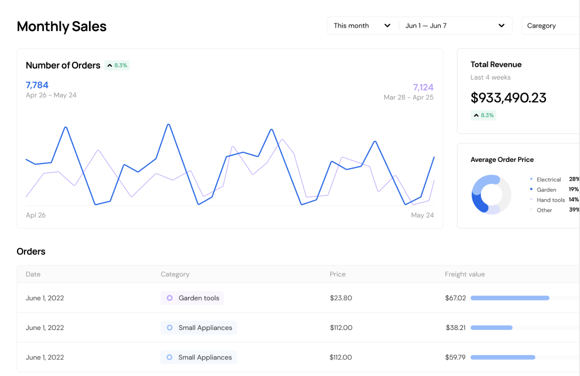Click first Small Appliances category tag
The image size is (580, 376).
199,328
